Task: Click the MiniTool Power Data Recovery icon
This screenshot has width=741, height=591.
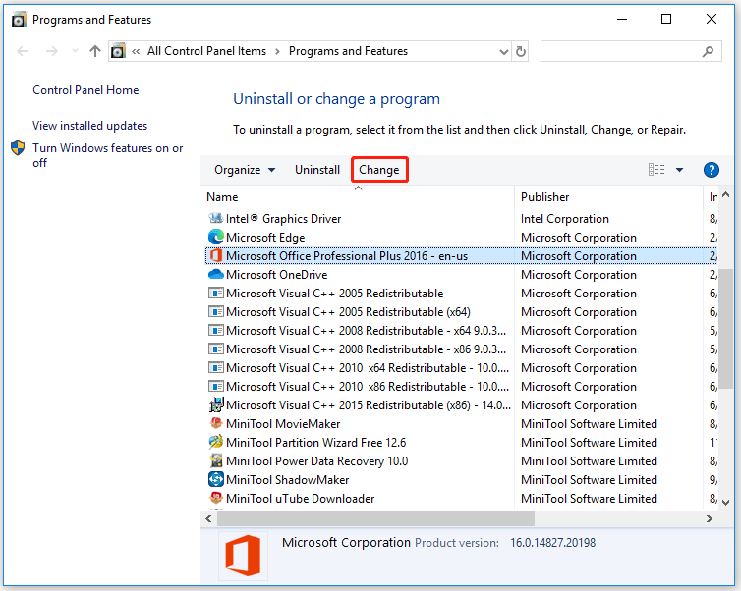Action: (216, 460)
